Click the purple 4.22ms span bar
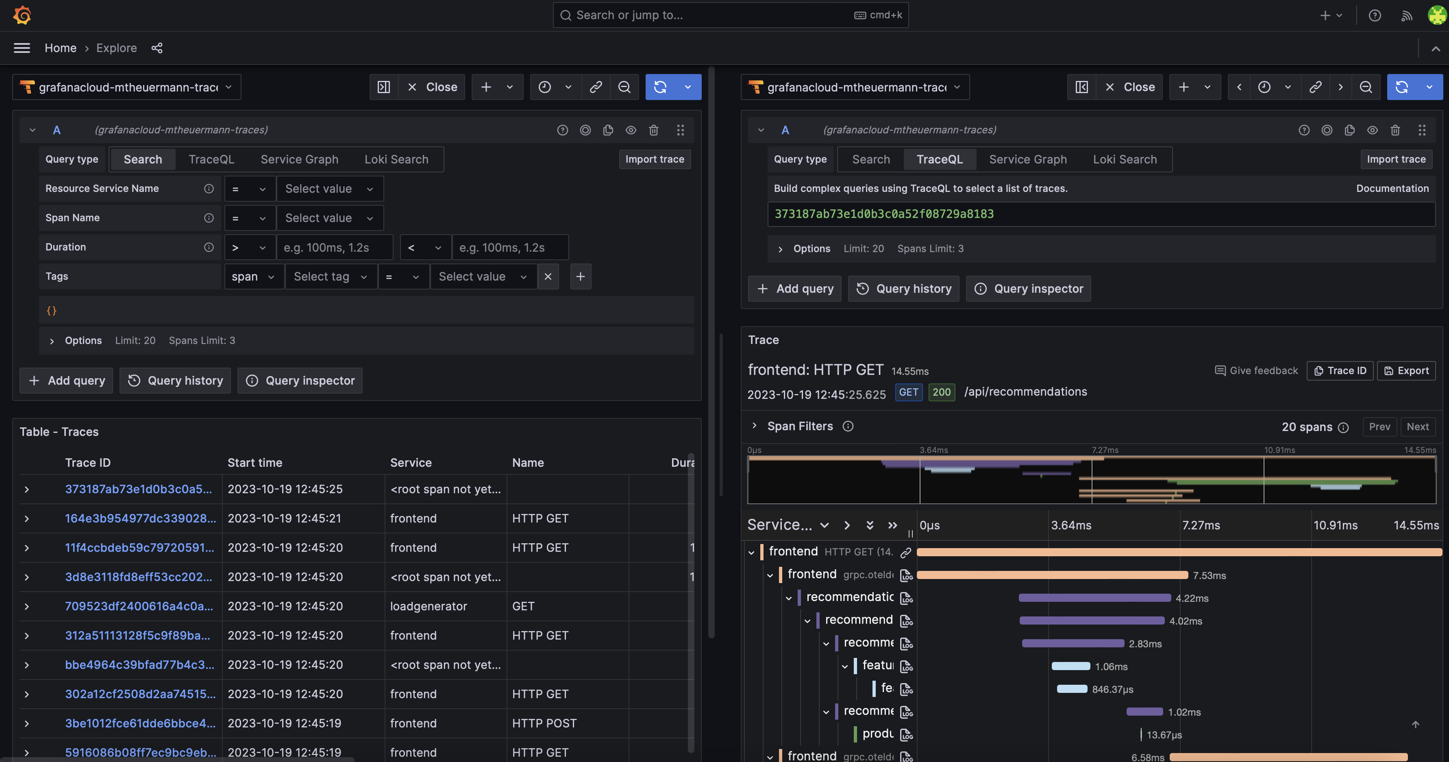Viewport: 1449px width, 762px height. [1094, 598]
